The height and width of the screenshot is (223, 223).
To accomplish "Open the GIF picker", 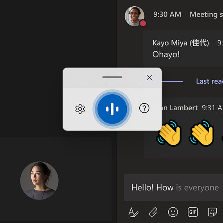I will pos(193,212).
